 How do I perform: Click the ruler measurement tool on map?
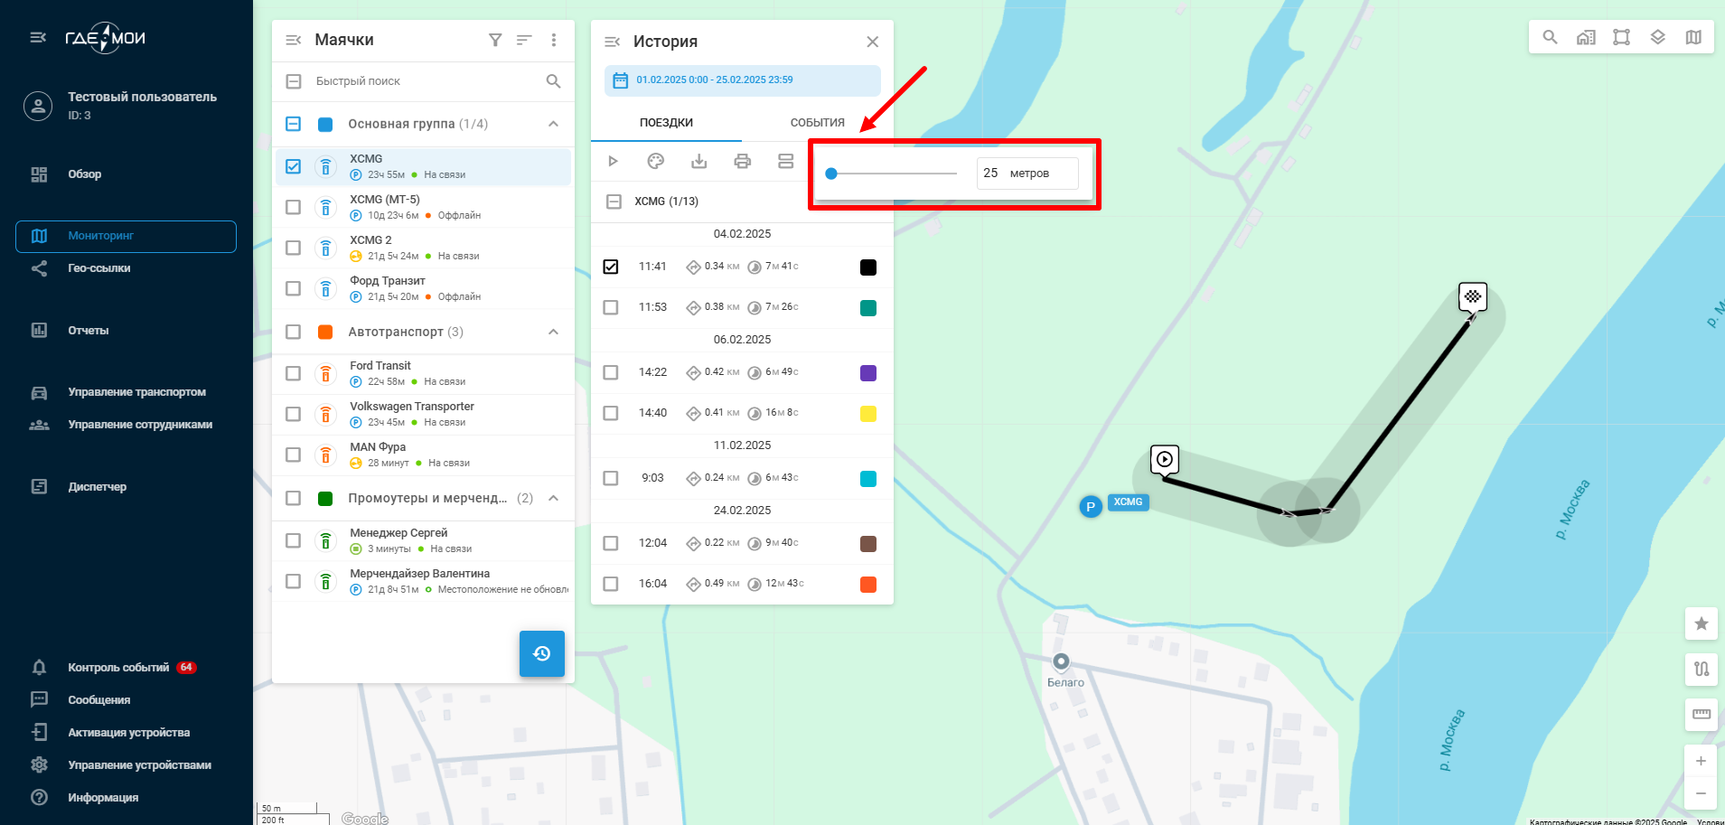[1702, 714]
